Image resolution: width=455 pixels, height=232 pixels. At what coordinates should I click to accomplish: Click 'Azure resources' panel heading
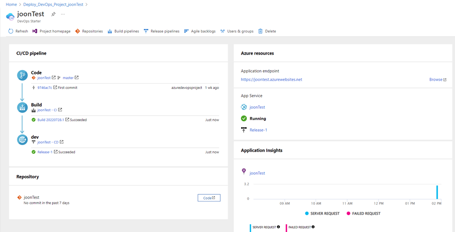(258, 53)
